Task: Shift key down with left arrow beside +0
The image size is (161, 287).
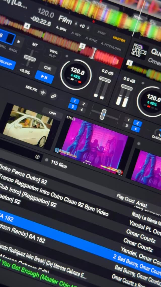Action: (x=76, y=24)
